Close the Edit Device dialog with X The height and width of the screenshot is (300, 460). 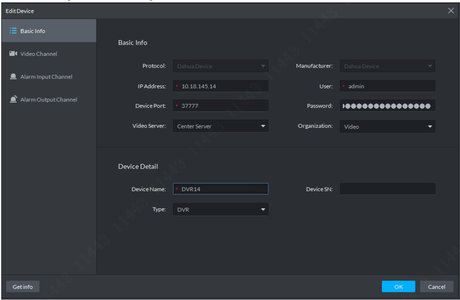[451, 11]
